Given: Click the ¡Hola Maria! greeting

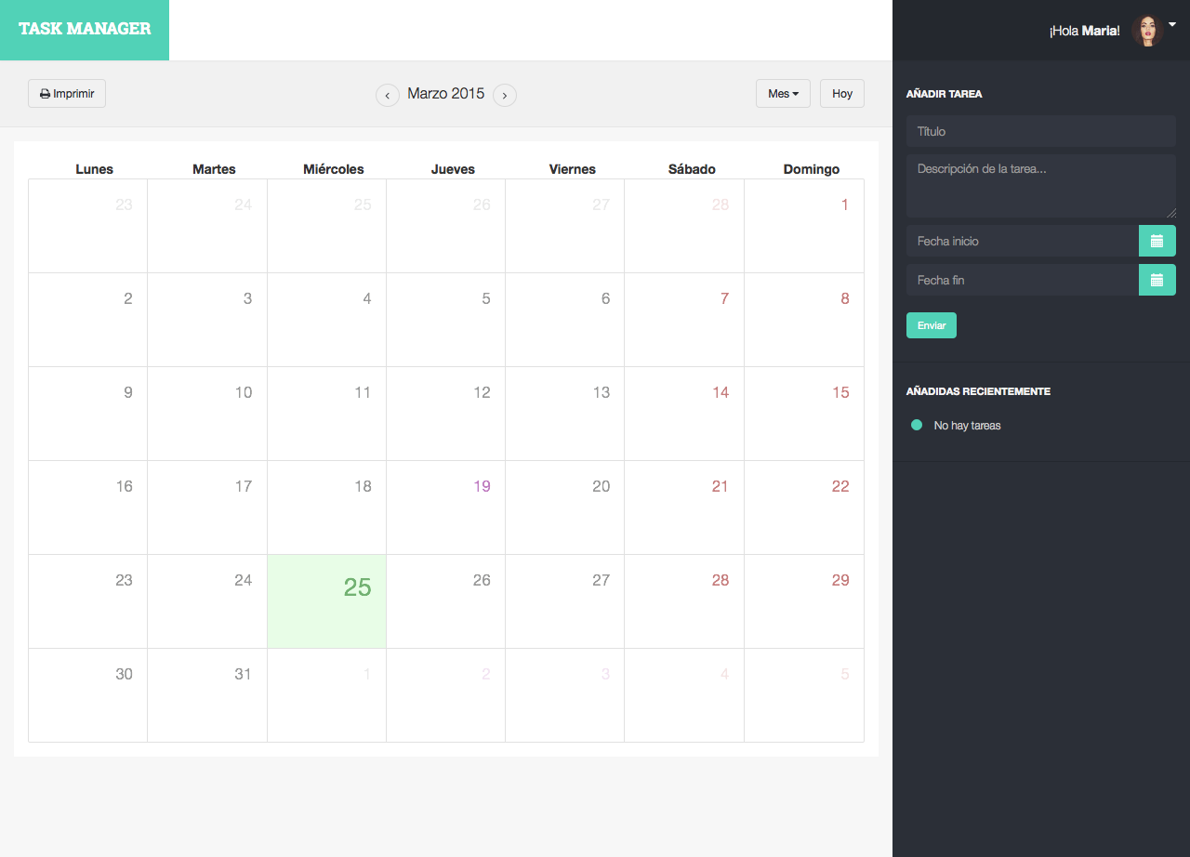Looking at the screenshot, I should 1085,31.
